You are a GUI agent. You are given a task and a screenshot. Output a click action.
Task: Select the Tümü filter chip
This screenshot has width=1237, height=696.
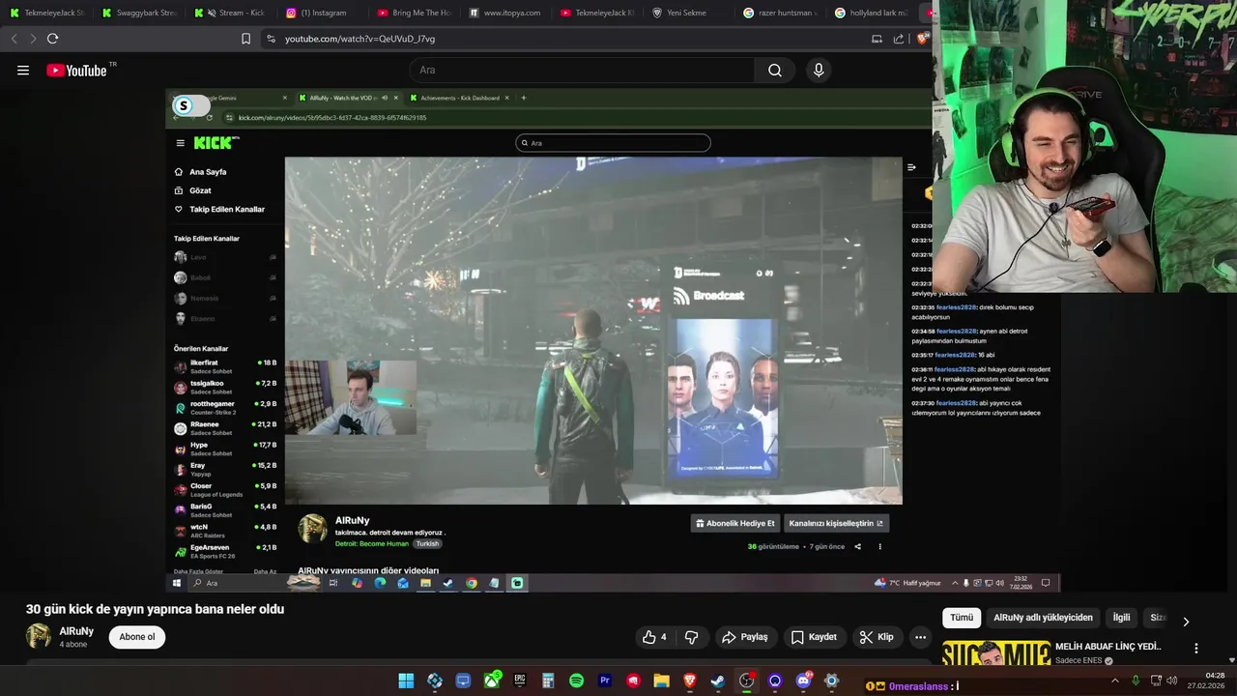pos(962,618)
